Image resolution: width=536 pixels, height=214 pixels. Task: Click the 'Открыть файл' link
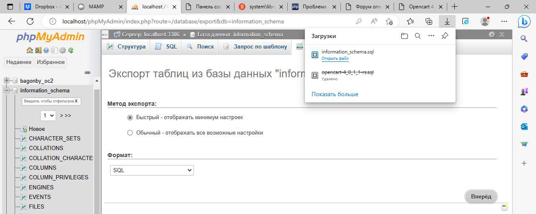point(335,59)
